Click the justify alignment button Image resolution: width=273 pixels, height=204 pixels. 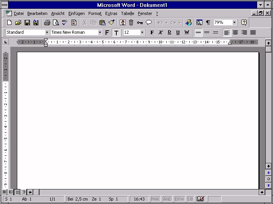253,33
